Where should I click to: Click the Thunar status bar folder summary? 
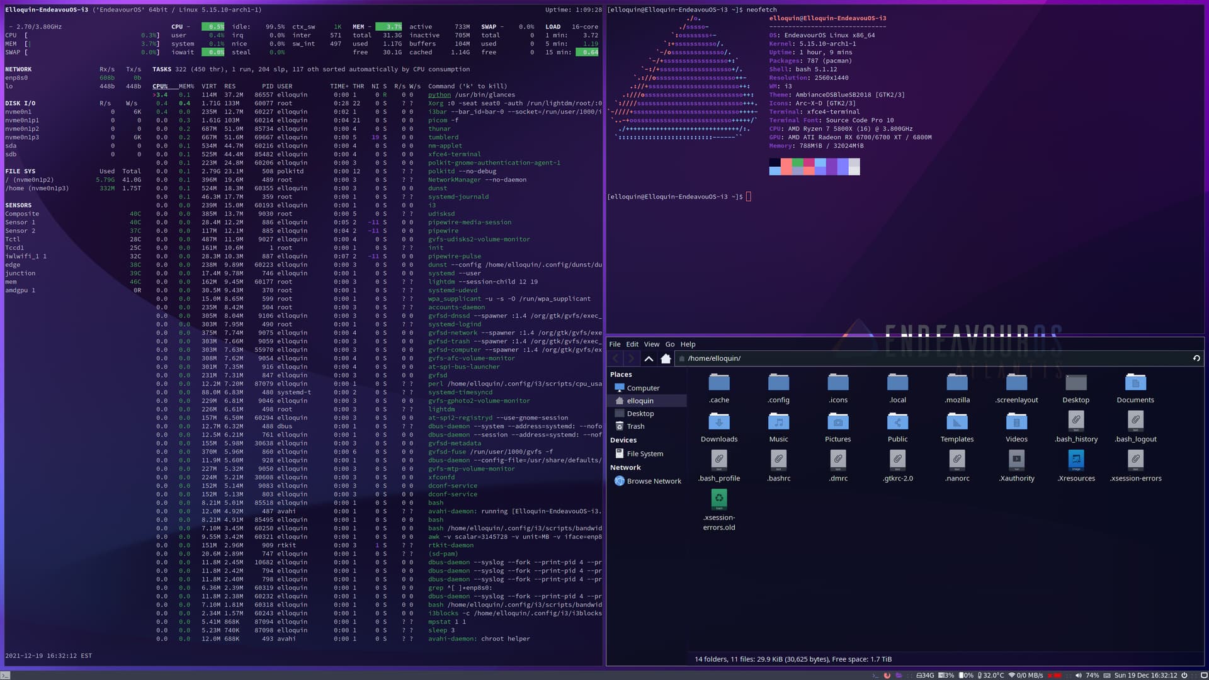pyautogui.click(x=793, y=659)
